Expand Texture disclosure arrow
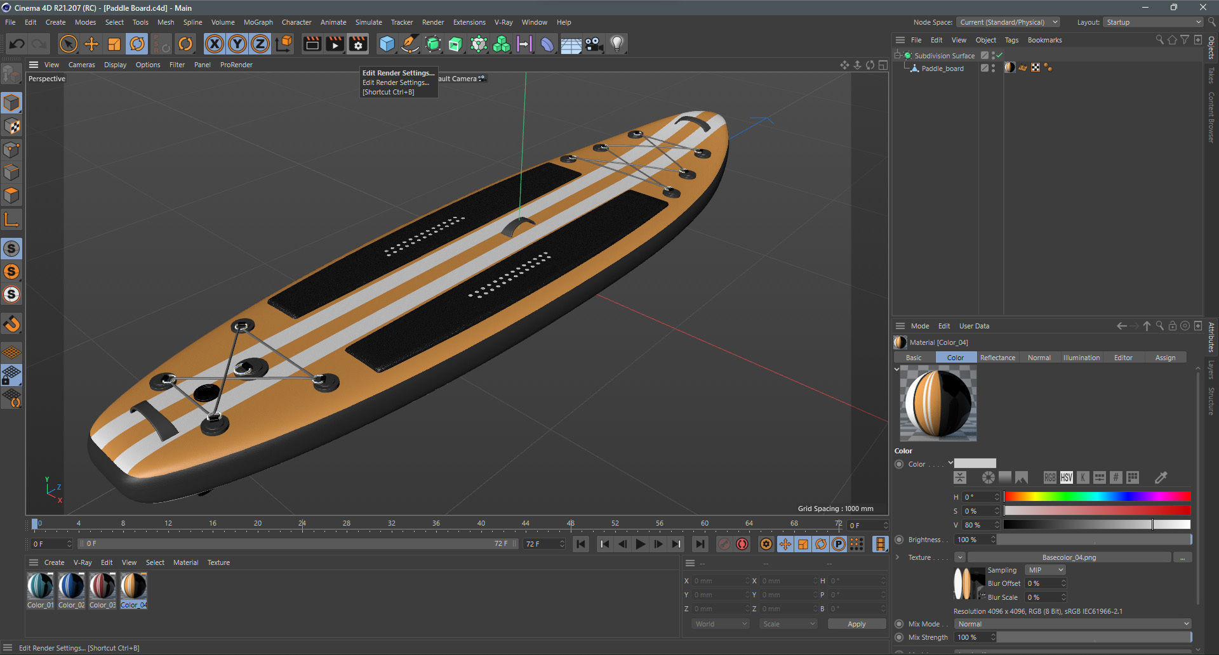This screenshot has width=1219, height=655. point(897,557)
